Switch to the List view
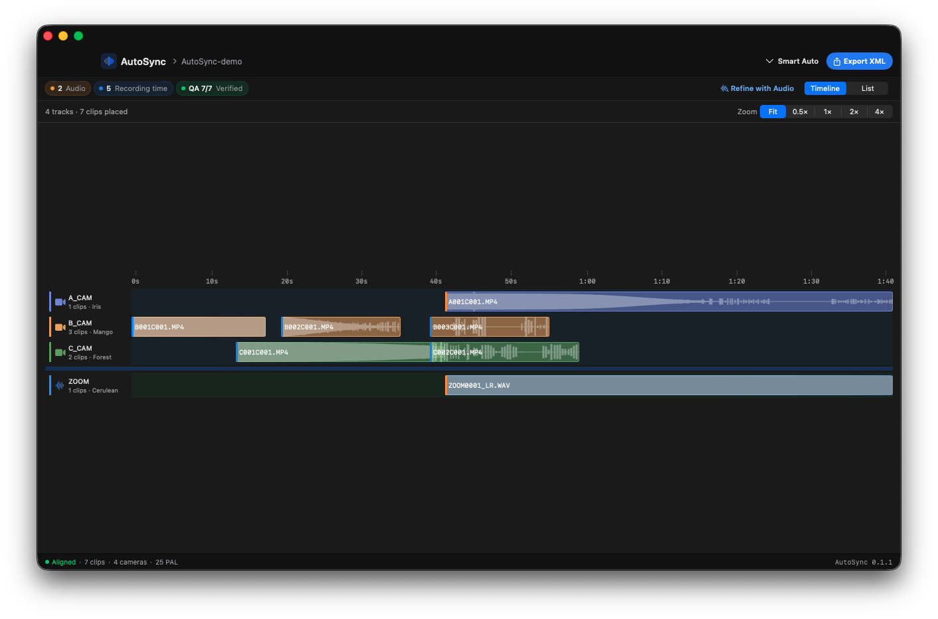Image resolution: width=938 pixels, height=619 pixels. [868, 88]
